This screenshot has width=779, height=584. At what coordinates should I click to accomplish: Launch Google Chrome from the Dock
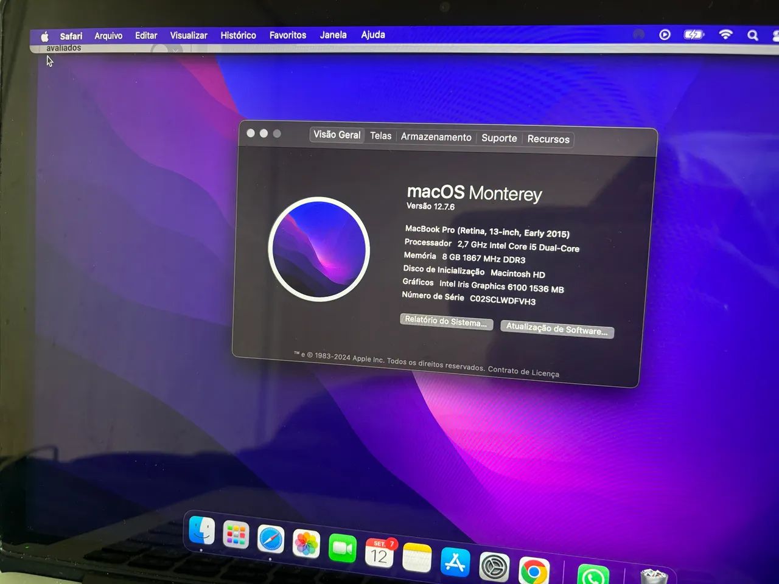click(x=534, y=571)
